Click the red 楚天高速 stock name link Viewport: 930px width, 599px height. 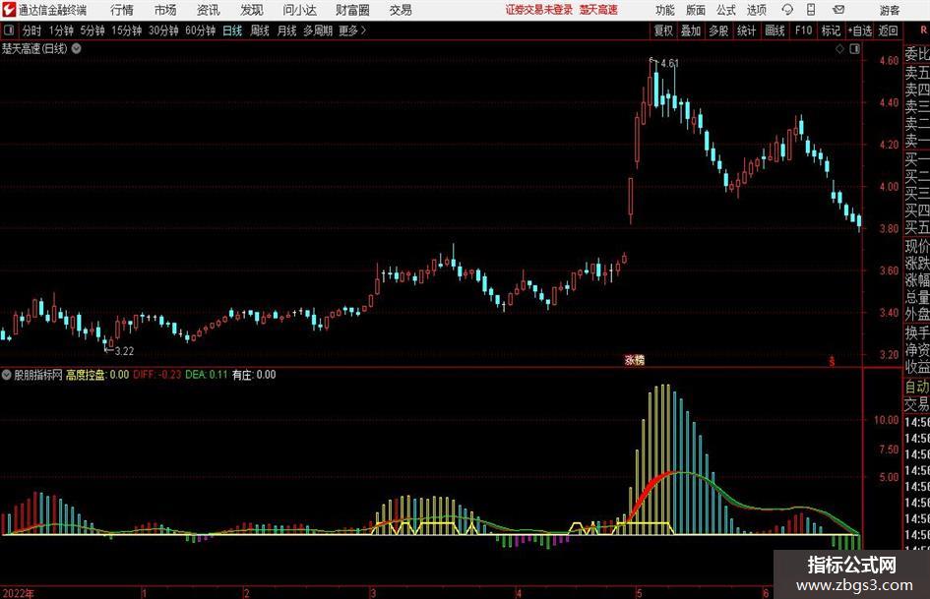(598, 10)
